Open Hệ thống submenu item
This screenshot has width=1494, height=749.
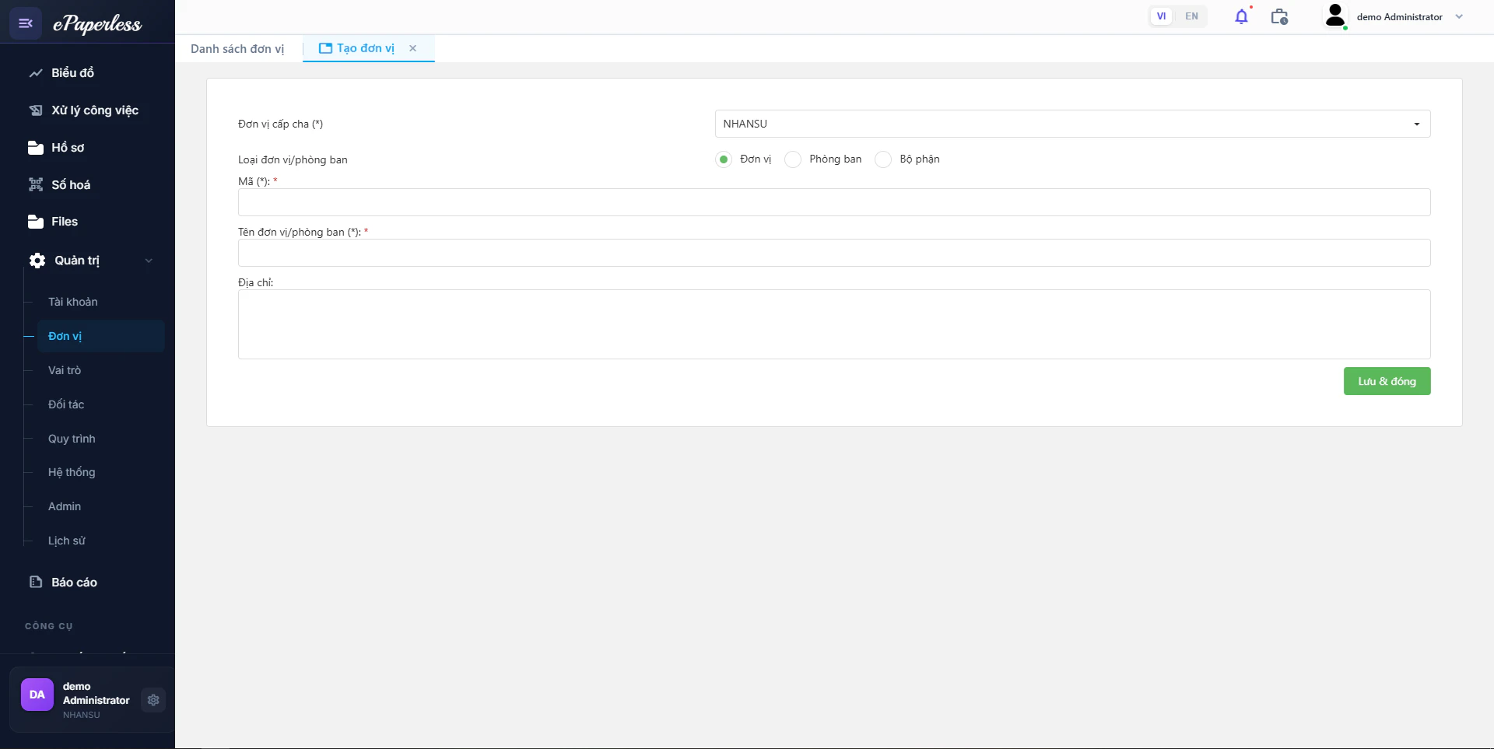pos(72,472)
